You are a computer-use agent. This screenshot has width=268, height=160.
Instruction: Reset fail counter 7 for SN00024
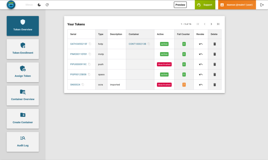tap(184, 85)
